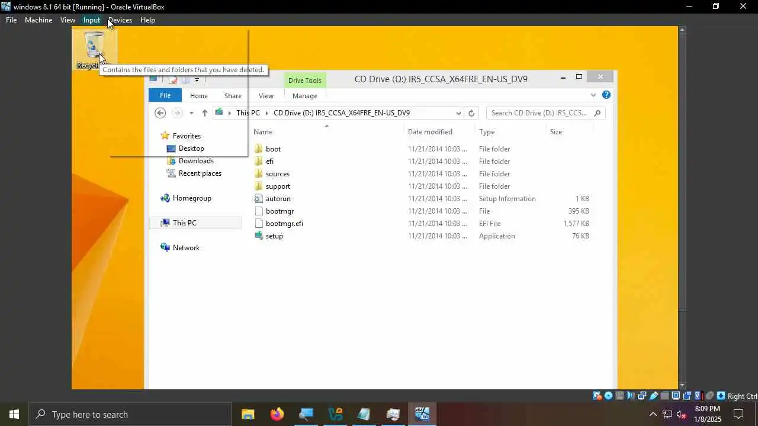The image size is (758, 426).
Task: Click VirtualBox optical disk status icon
Action: pyautogui.click(x=608, y=396)
